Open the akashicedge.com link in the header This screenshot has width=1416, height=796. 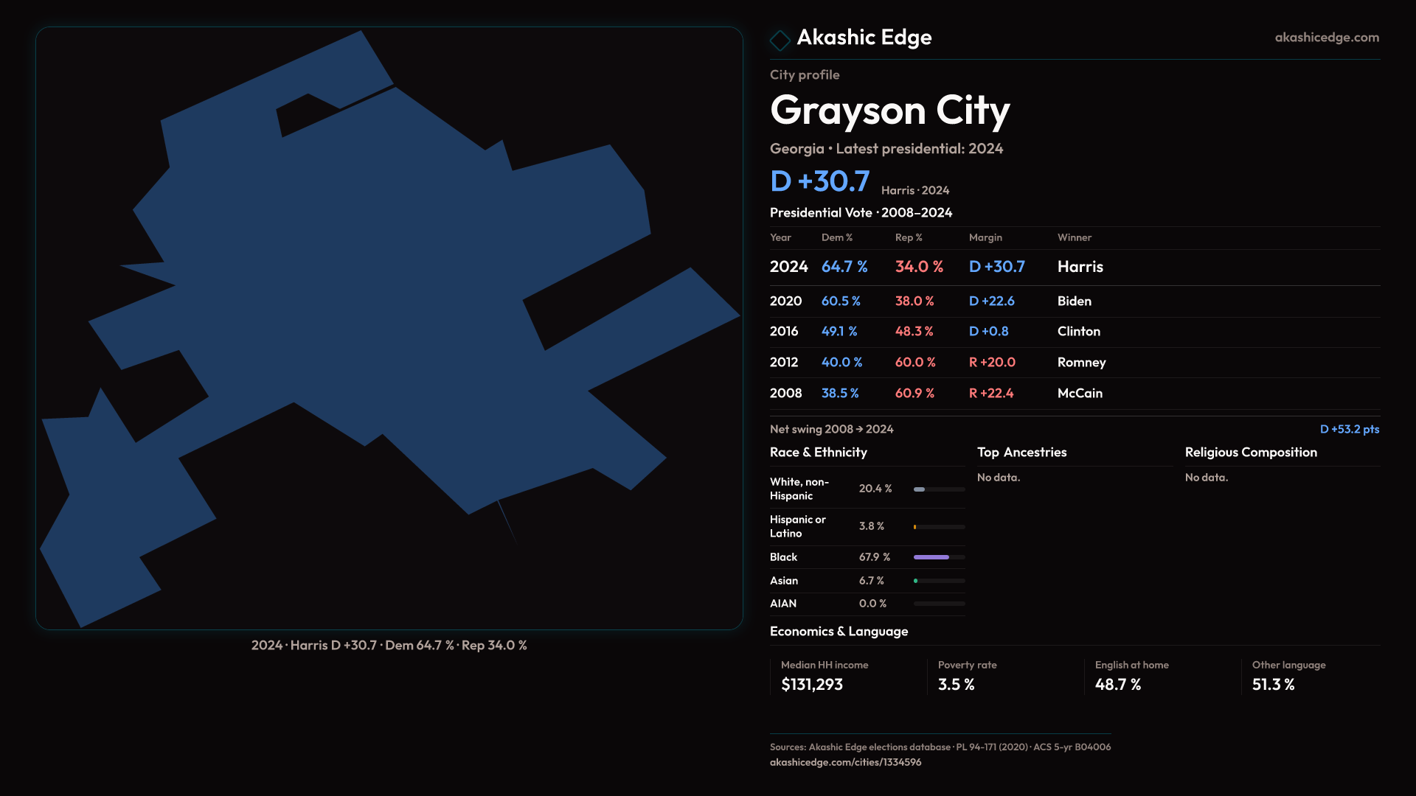pos(1326,38)
